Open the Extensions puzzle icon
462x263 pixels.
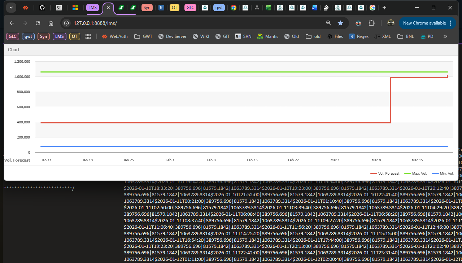pyautogui.click(x=371, y=23)
